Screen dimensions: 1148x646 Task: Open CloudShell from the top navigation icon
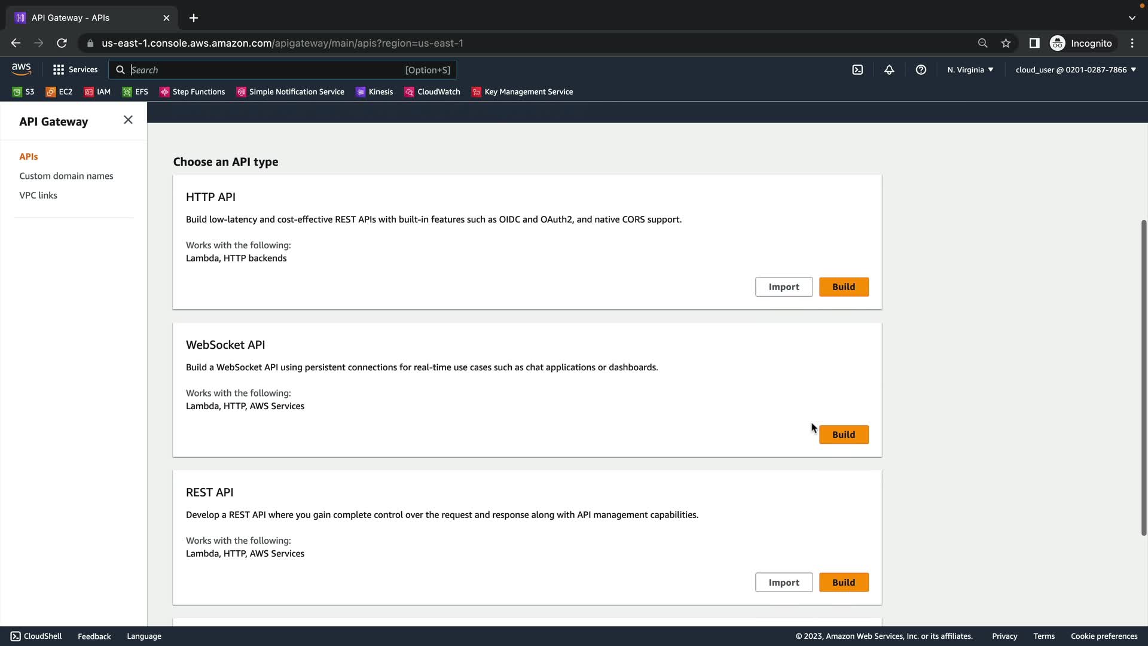coord(857,70)
